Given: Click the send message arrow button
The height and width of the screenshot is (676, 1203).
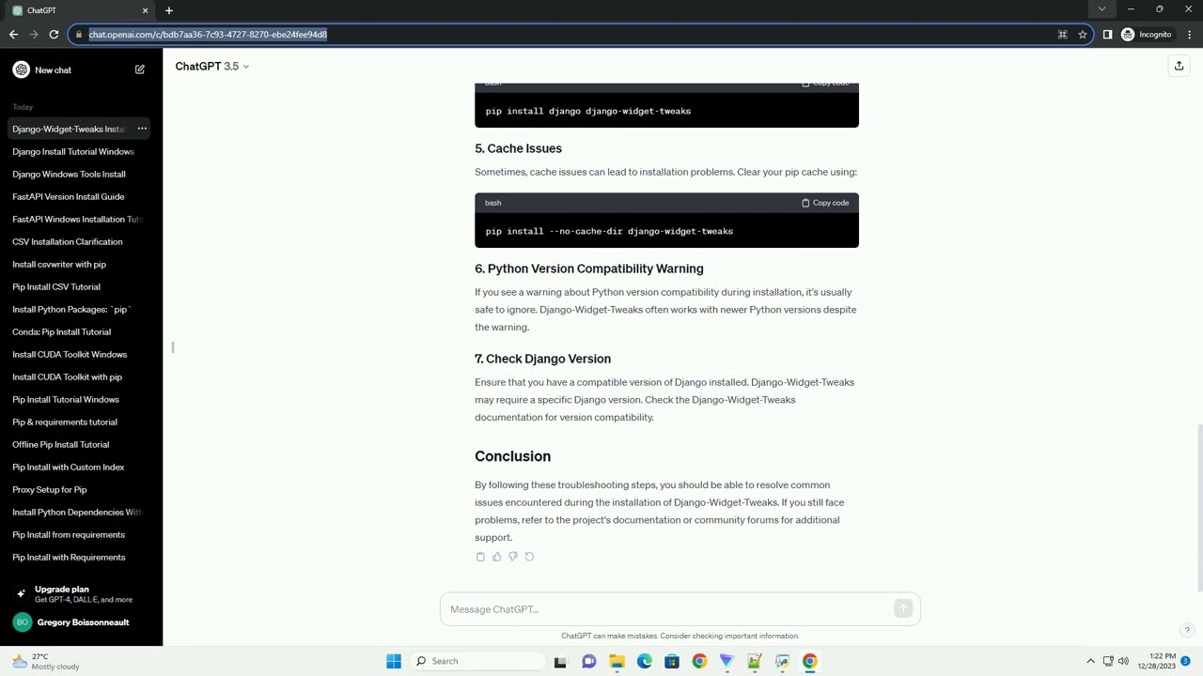Looking at the screenshot, I should click(903, 609).
